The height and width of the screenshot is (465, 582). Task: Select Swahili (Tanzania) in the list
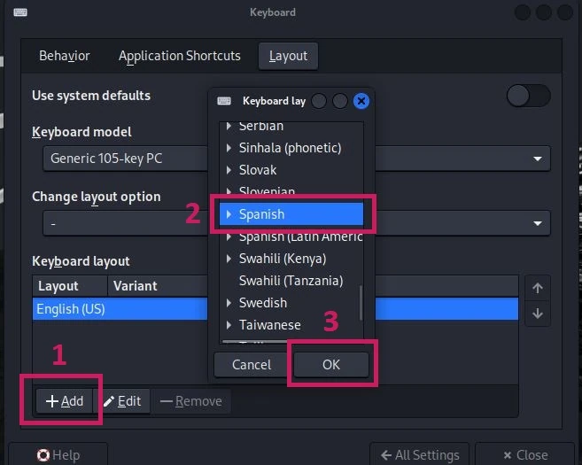point(291,281)
